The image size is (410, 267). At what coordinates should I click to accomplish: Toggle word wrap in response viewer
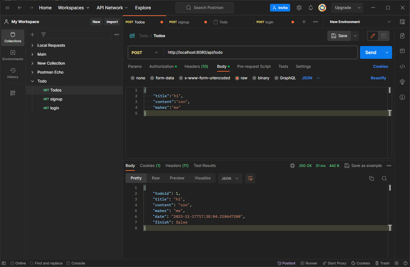coord(250,178)
